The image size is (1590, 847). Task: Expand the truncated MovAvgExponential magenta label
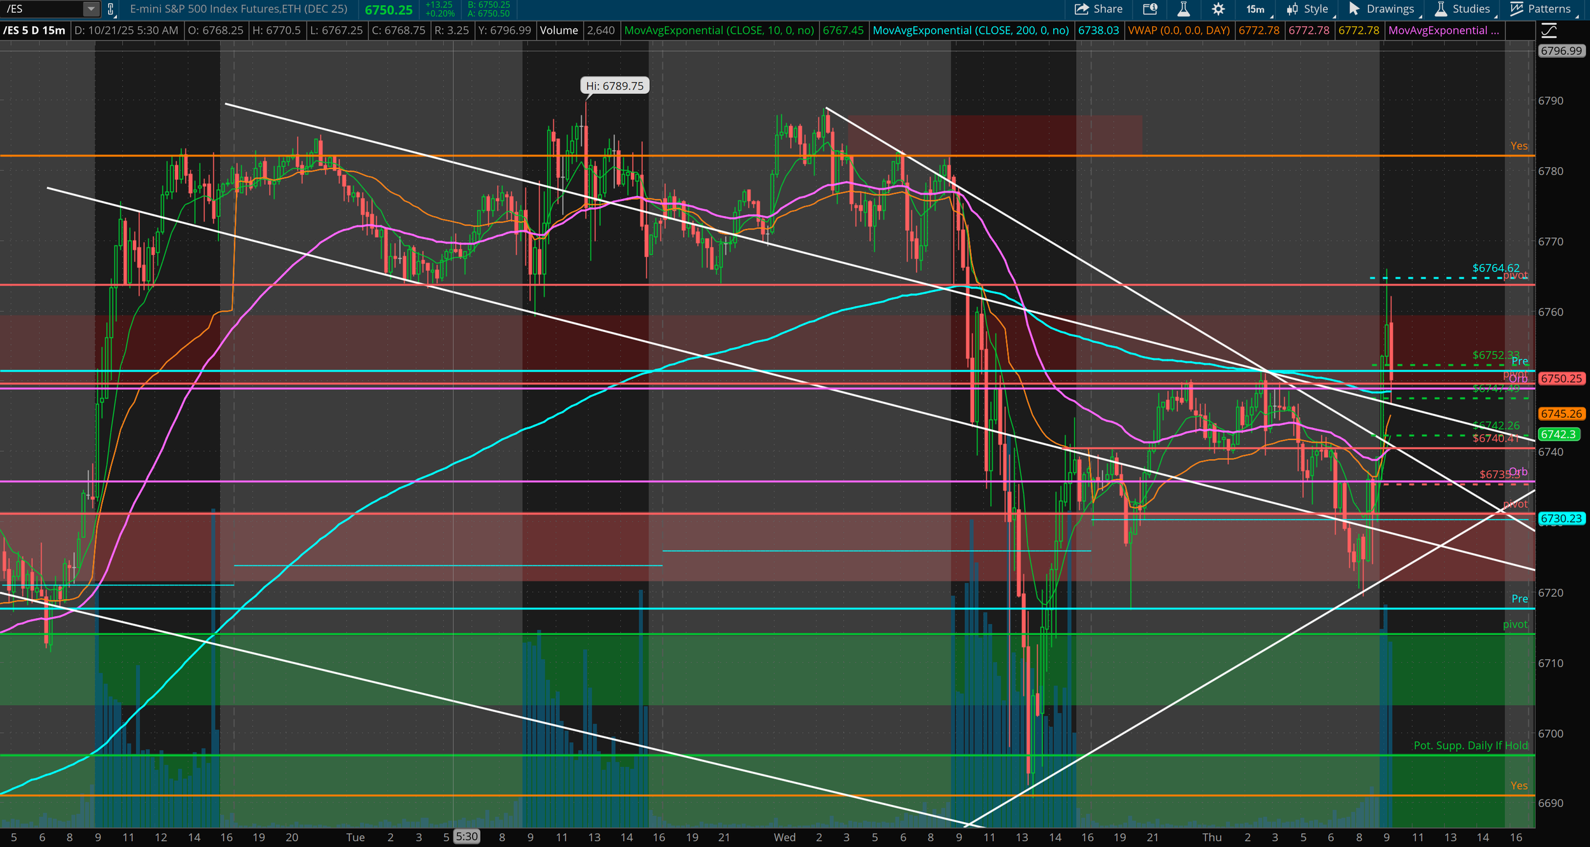(1444, 30)
